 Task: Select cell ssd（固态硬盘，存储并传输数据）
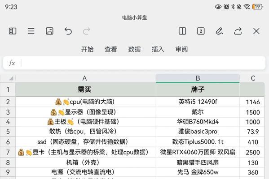(x=86, y=142)
